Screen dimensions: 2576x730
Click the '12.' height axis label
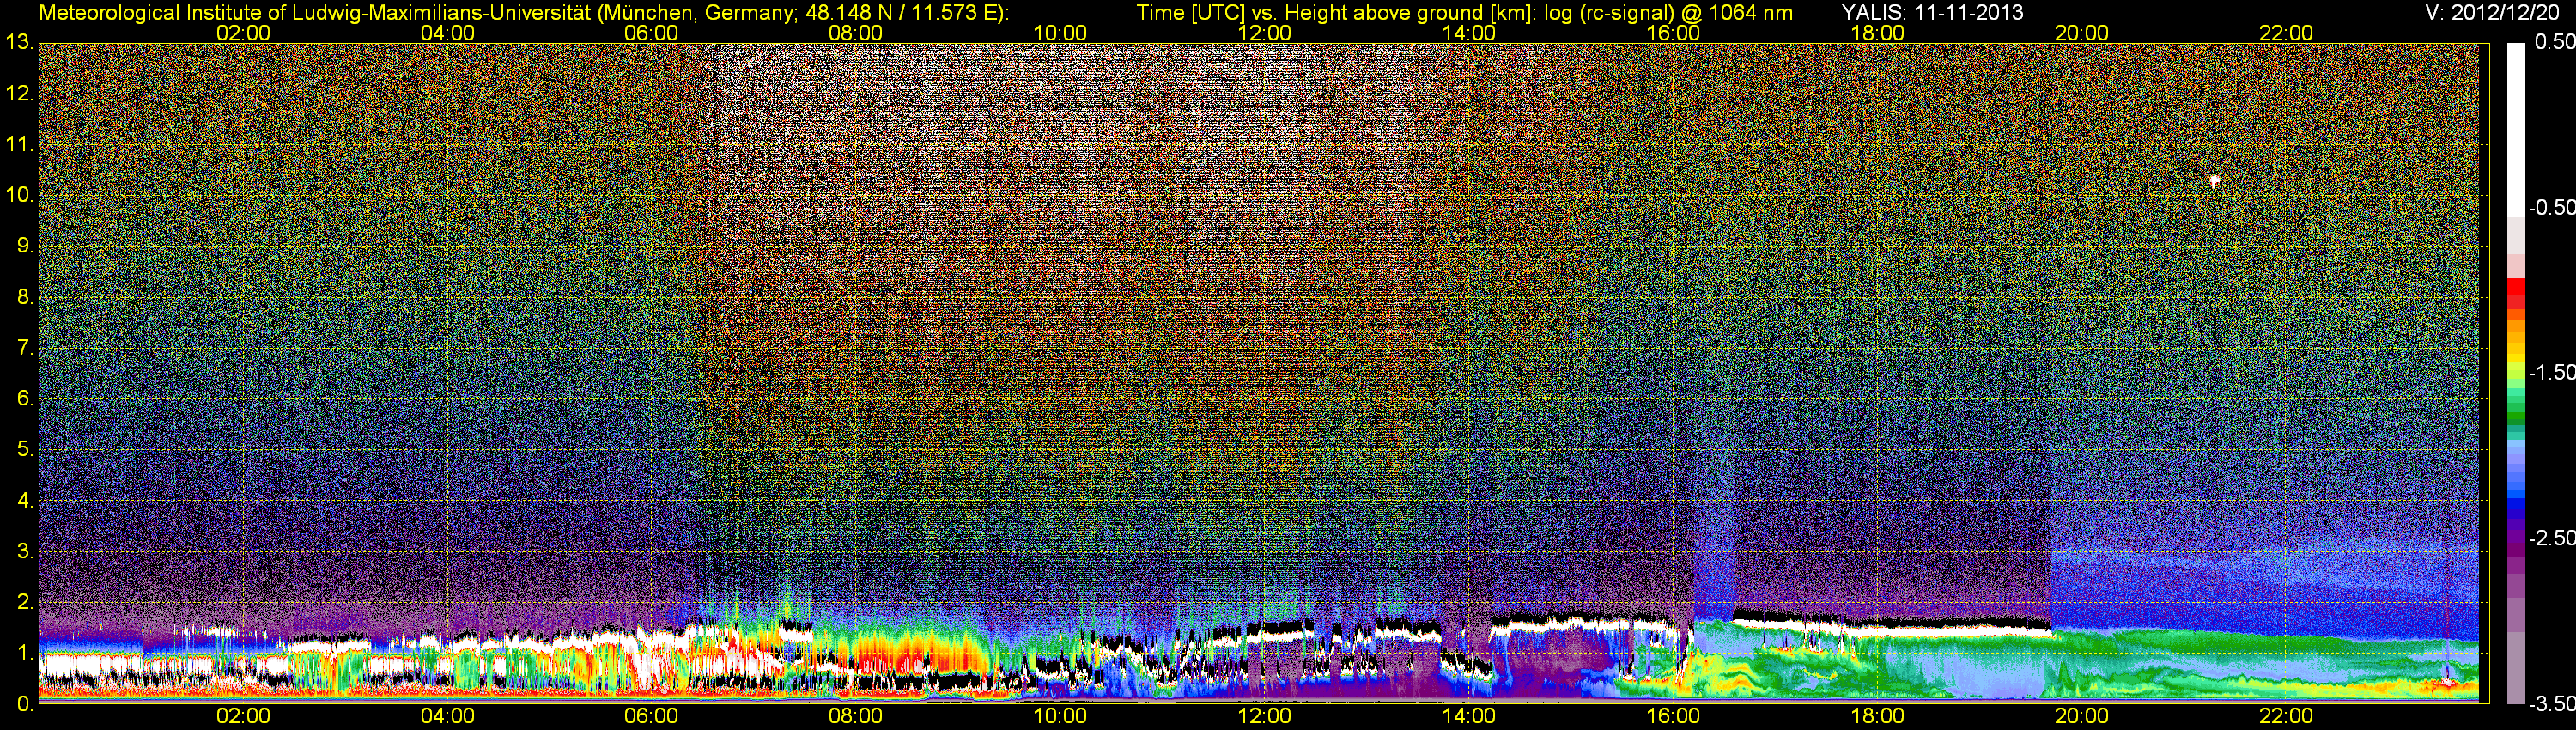tap(19, 94)
